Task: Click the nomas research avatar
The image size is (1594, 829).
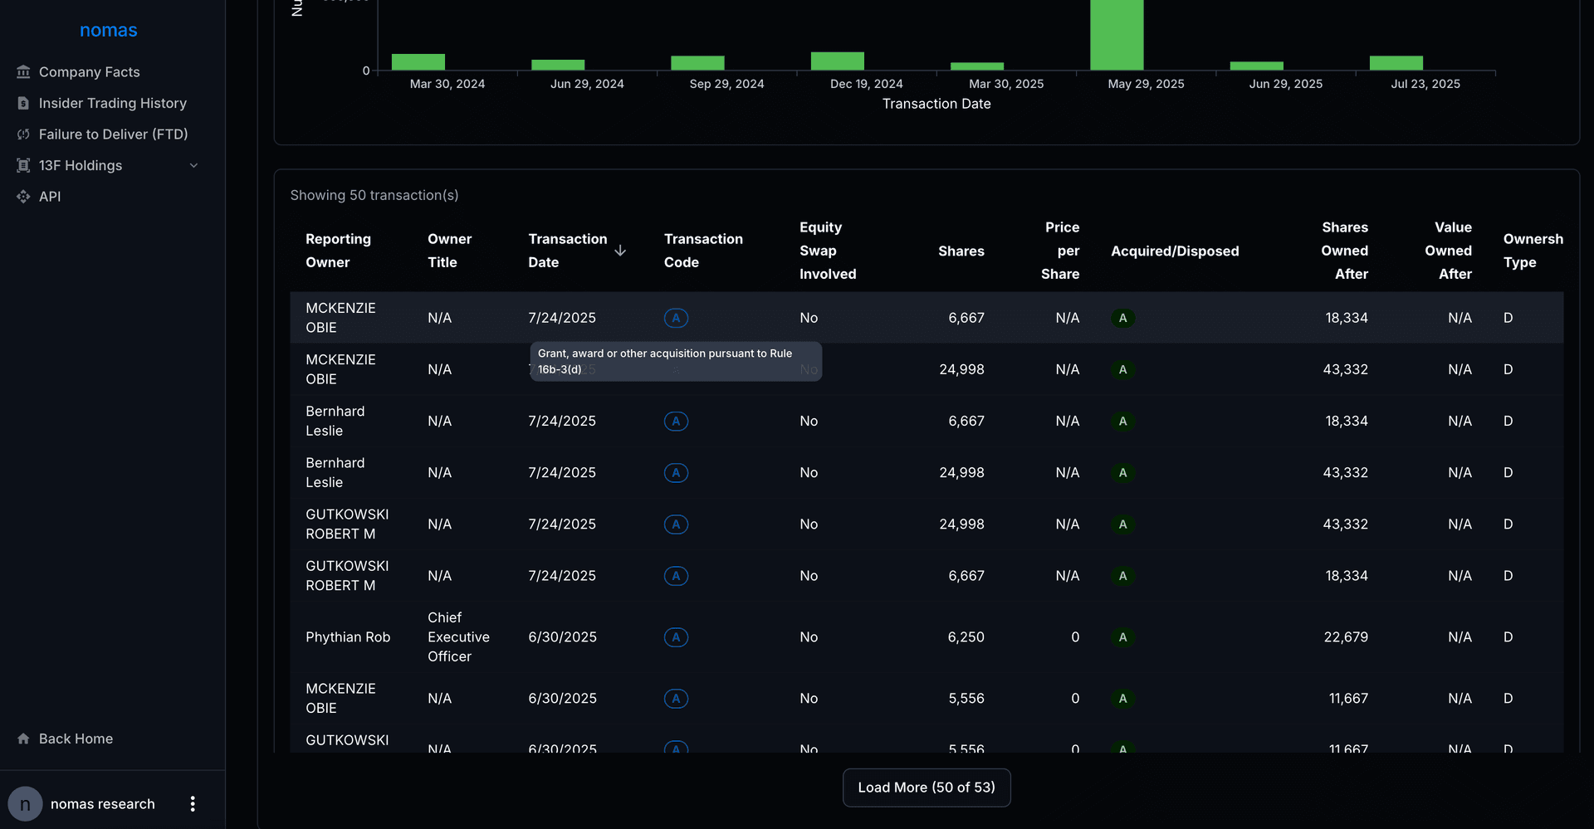Action: (x=25, y=804)
